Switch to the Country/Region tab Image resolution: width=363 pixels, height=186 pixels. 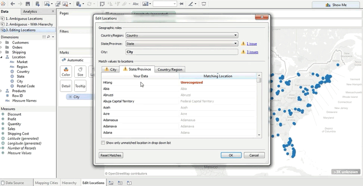point(170,70)
